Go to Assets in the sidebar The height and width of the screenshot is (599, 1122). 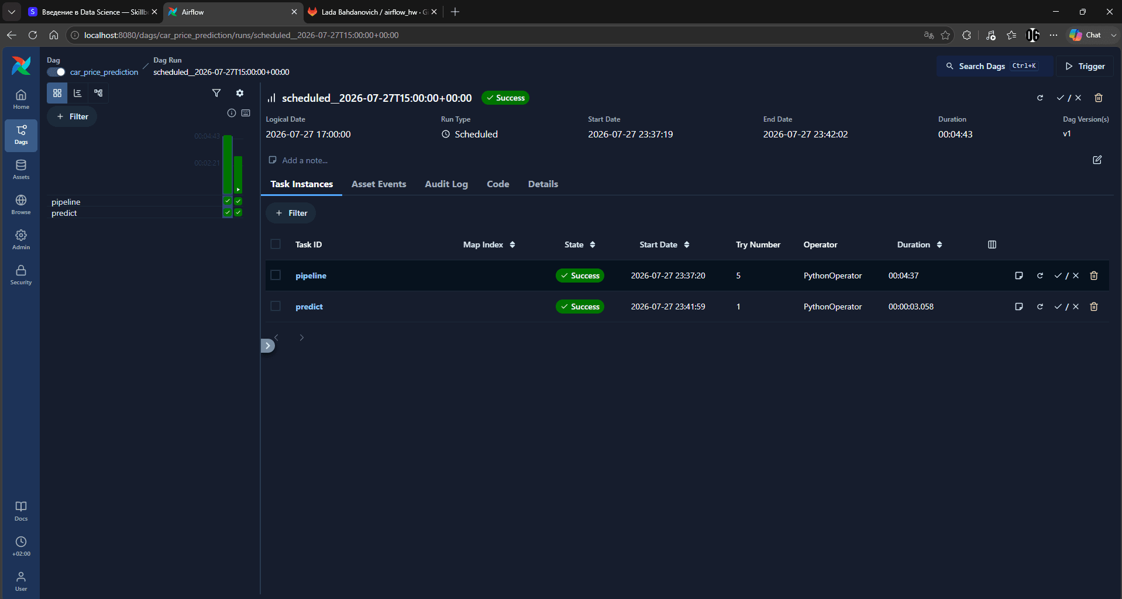(21, 170)
